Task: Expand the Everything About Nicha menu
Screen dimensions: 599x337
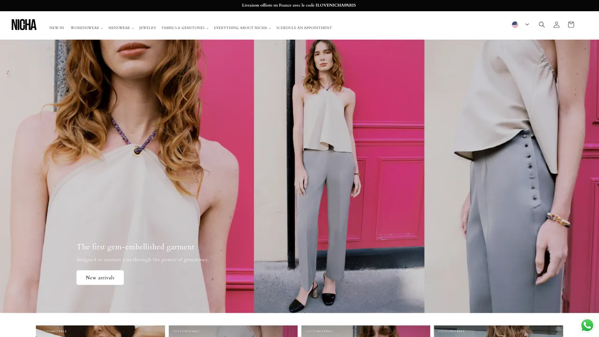Action: coord(242,28)
